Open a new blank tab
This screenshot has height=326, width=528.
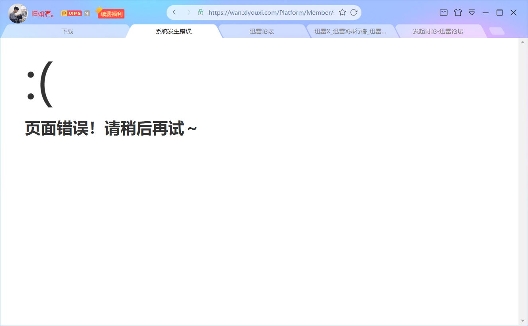pyautogui.click(x=497, y=31)
